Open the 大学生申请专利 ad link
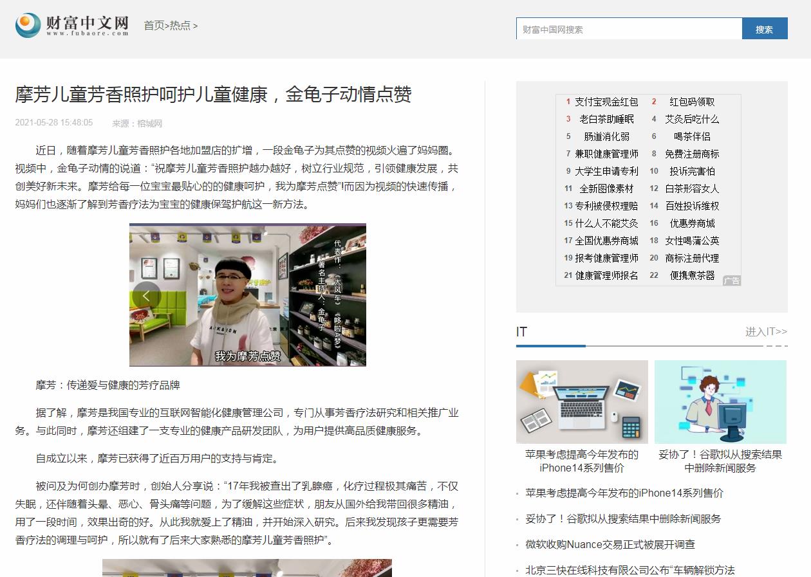Image resolution: width=811 pixels, height=577 pixels. pos(606,171)
